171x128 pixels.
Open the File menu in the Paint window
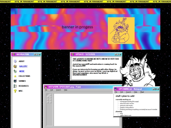(x=46, y=90)
